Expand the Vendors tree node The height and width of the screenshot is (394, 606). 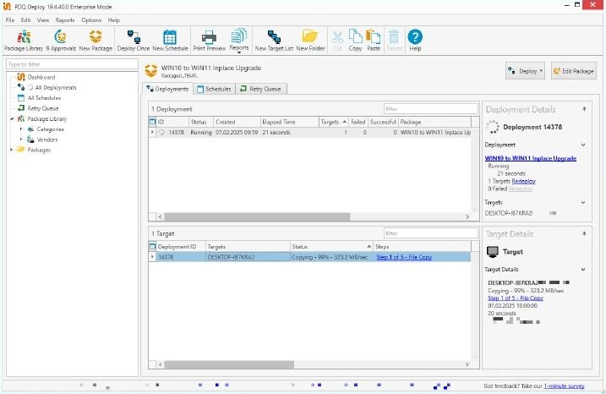[x=21, y=140]
